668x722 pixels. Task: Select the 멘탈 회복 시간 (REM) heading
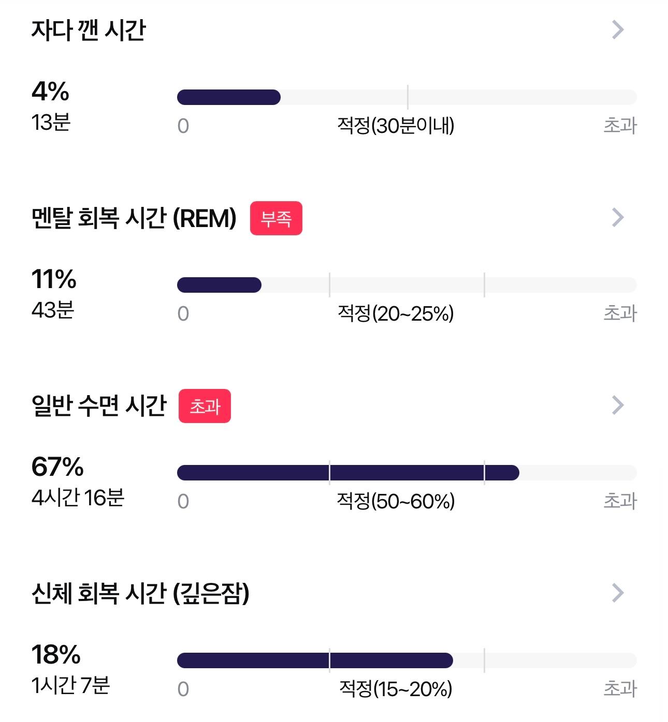pyautogui.click(x=134, y=218)
